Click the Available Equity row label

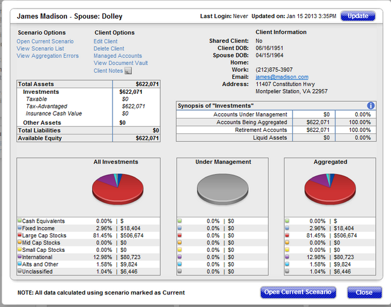(x=40, y=138)
